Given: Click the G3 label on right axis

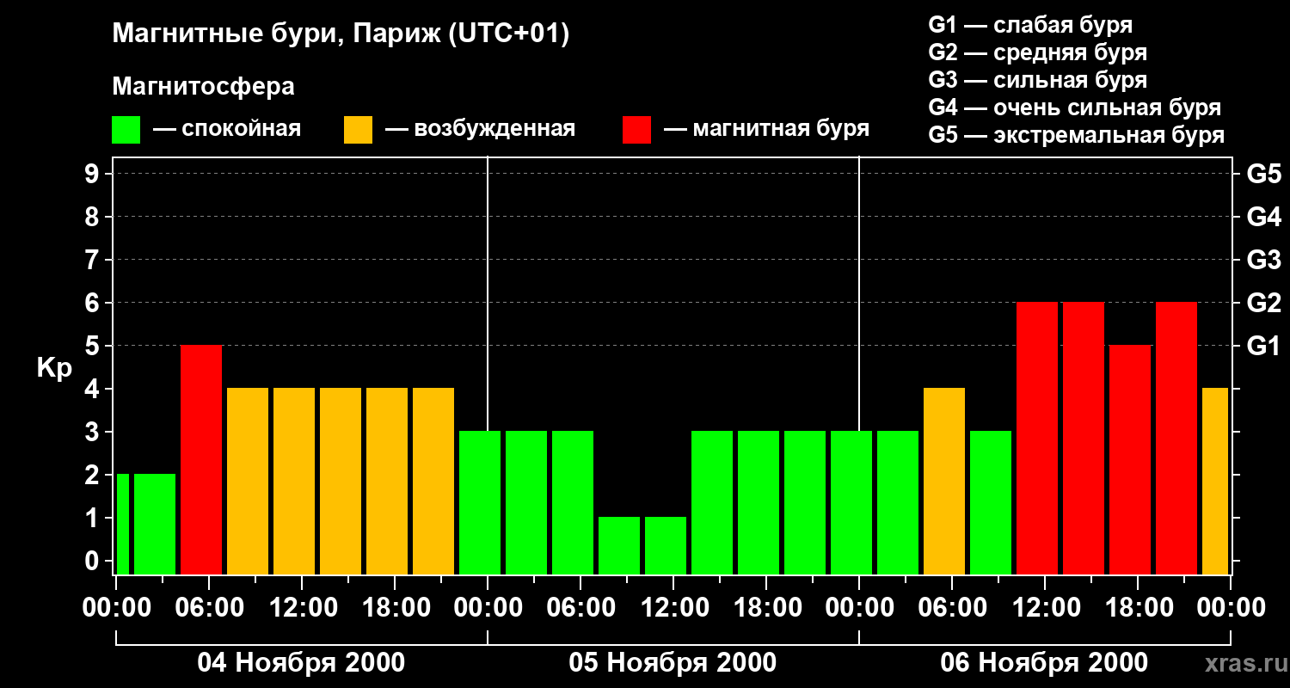Looking at the screenshot, I should (x=1263, y=260).
